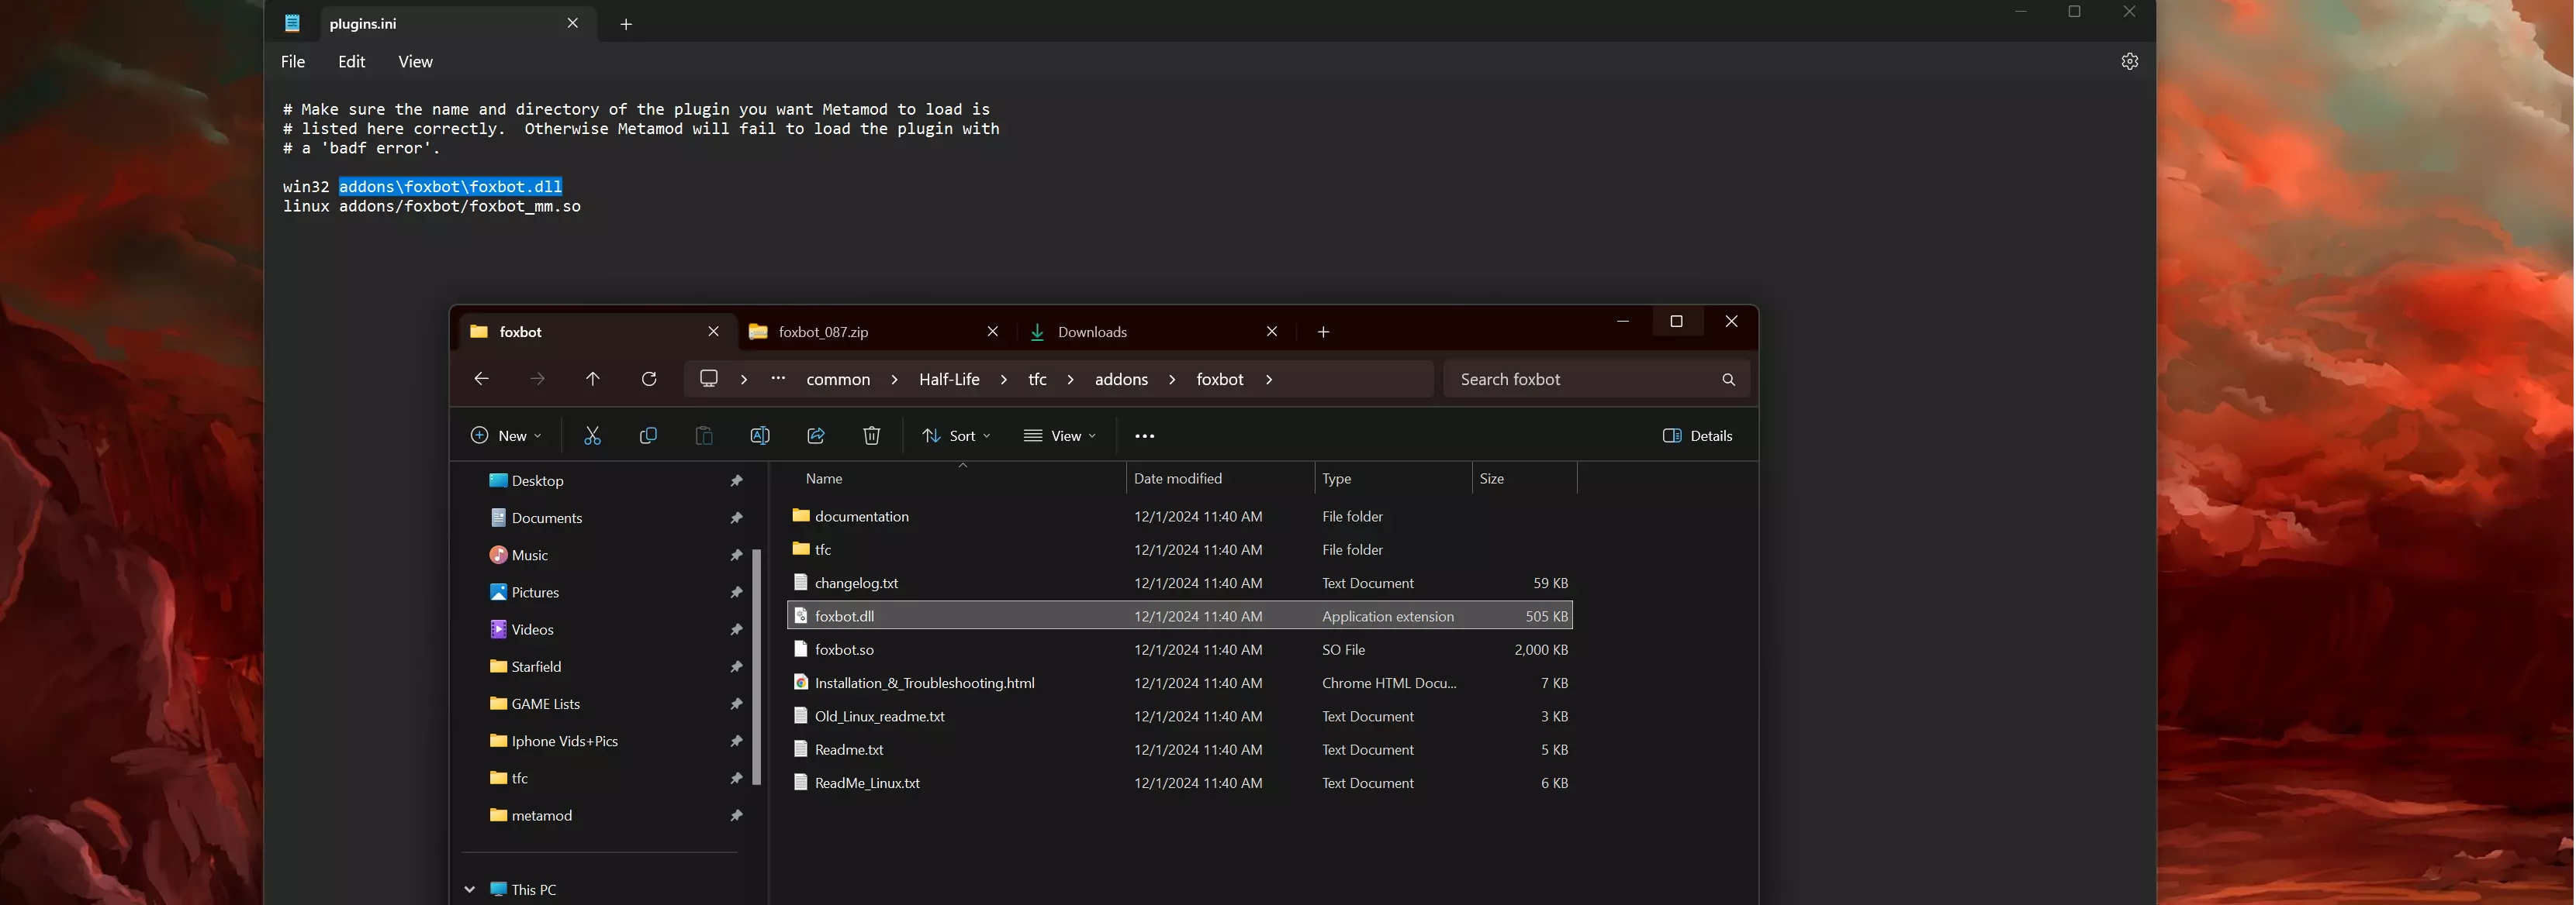Click the Copy icon in toolbar

(648, 435)
